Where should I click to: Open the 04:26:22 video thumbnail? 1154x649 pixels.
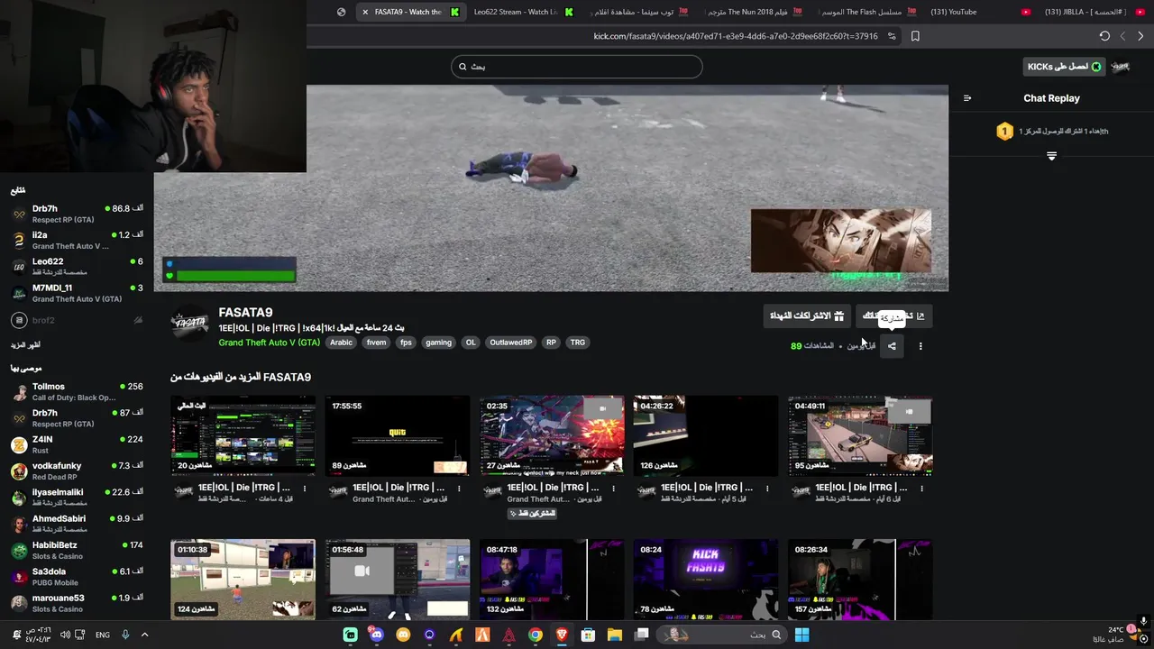[x=705, y=435]
